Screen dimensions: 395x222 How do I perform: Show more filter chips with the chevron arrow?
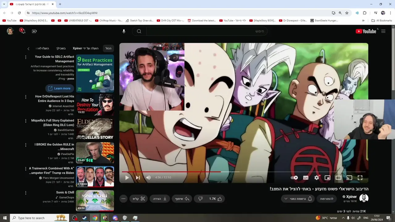(x=28, y=49)
